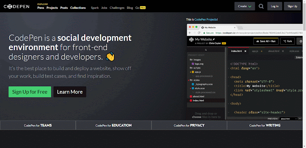Open the CodePen for TEAMS tab
The image size is (306, 148).
pyautogui.click(x=38, y=125)
